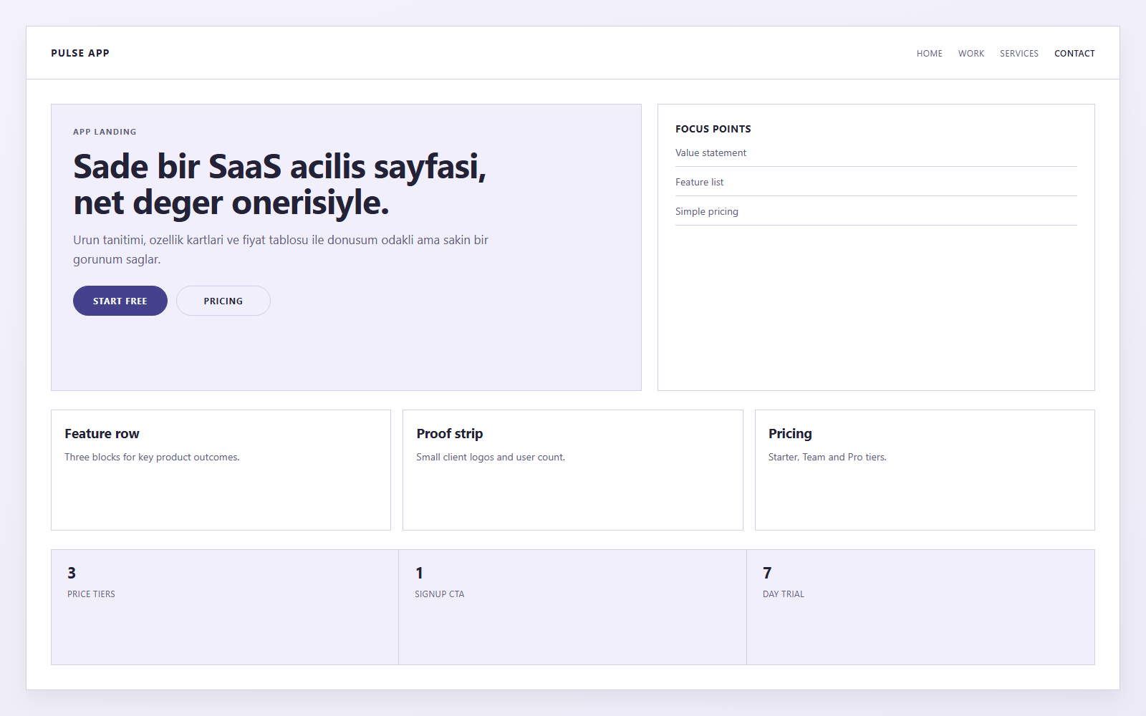
Task: Click the main SaaS headline text
Action: [x=279, y=183]
